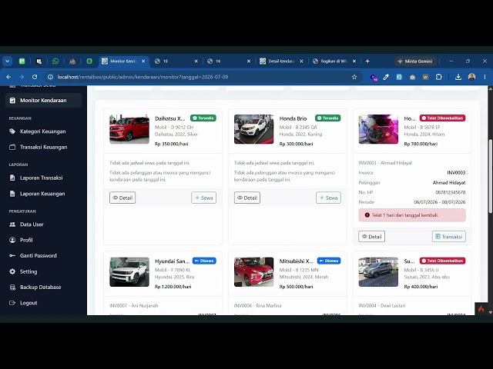Click price Rp 1.200.000/hari

tap(171, 287)
